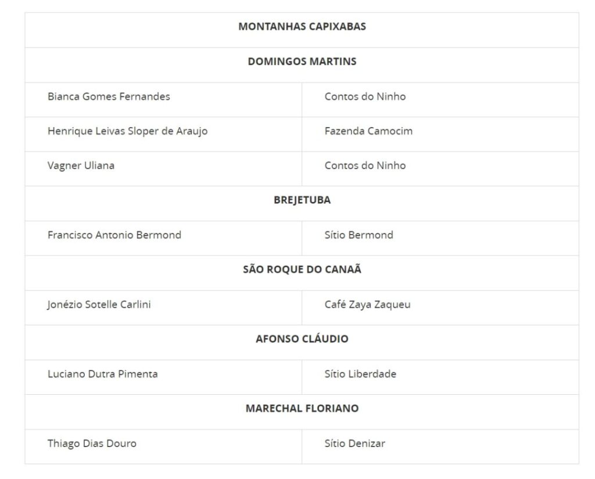Click the Sítio Bermond cell
The height and width of the screenshot is (479, 595).
[x=359, y=235]
